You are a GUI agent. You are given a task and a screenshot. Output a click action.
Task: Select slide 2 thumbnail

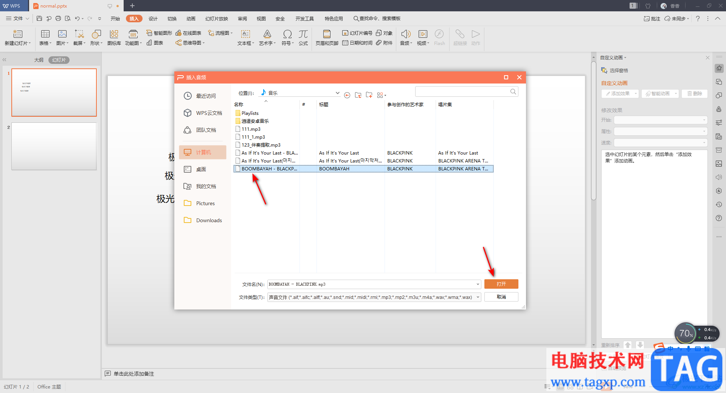tap(54, 146)
